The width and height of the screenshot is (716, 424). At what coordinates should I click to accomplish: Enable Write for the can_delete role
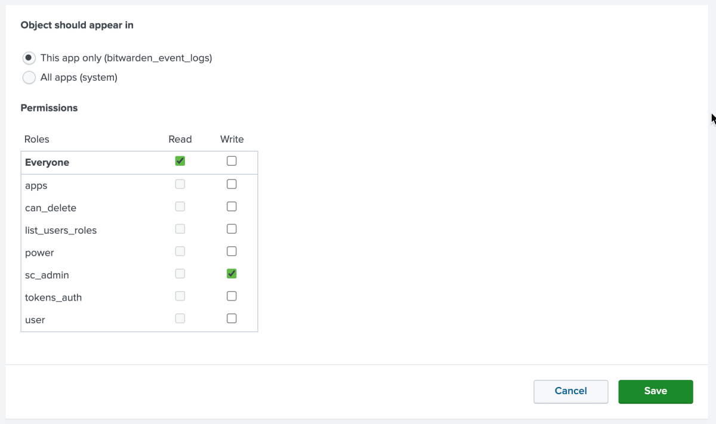point(232,206)
